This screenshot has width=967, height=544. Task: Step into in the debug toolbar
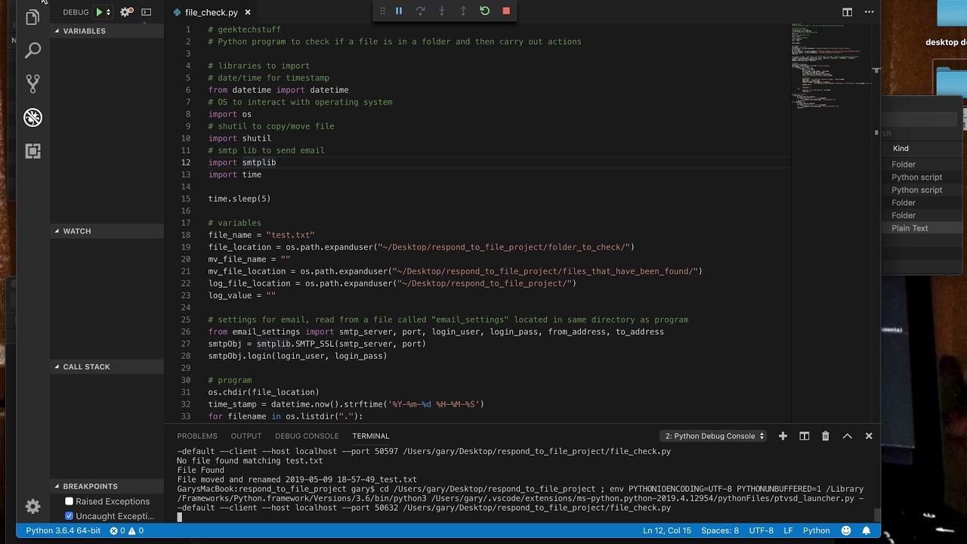click(442, 11)
